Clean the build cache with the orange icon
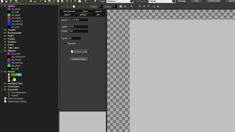The height and width of the screenshot is (132, 235). click(x=31, y=1)
